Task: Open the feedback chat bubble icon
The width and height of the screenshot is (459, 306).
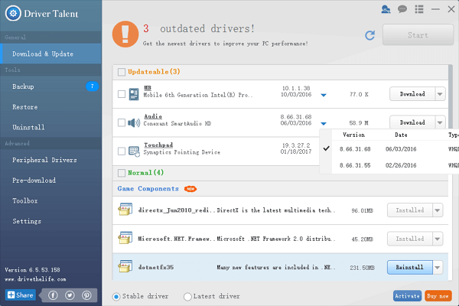Action: point(402,9)
